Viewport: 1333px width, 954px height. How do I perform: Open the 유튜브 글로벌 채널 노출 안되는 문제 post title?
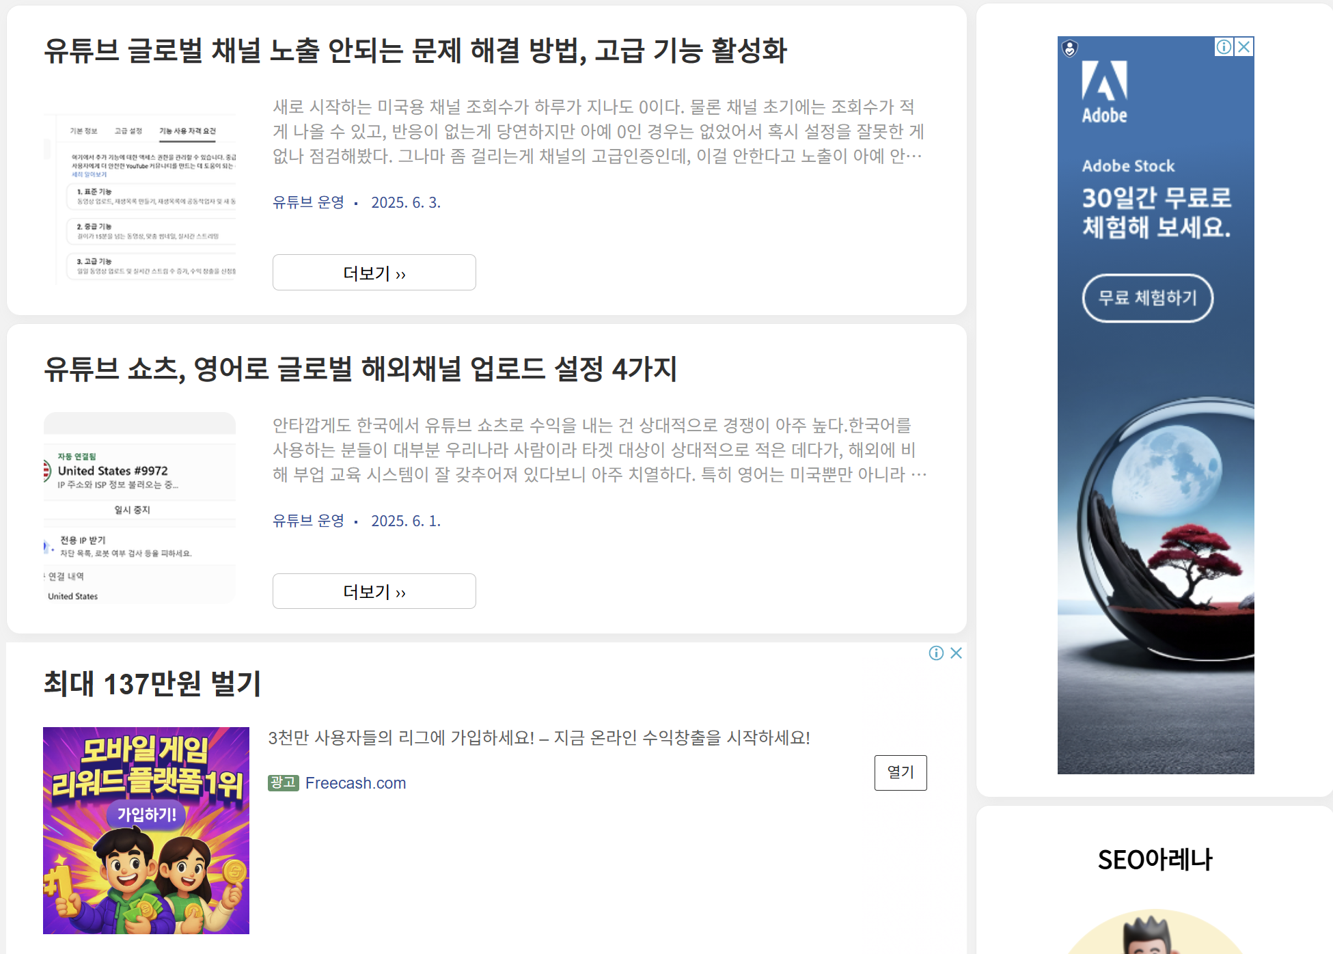415,51
